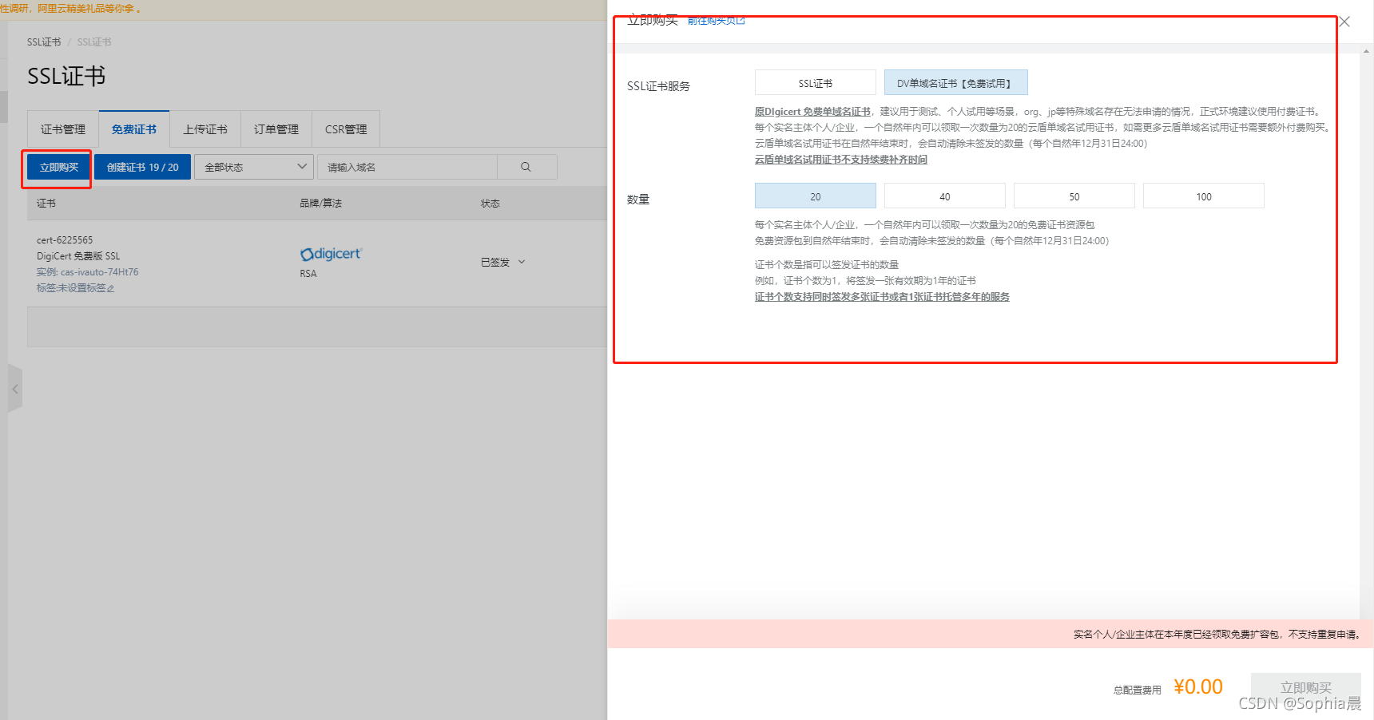Viewport: 1374px width, 720px height.
Task: Choose quantity 40
Action: pyautogui.click(x=945, y=196)
